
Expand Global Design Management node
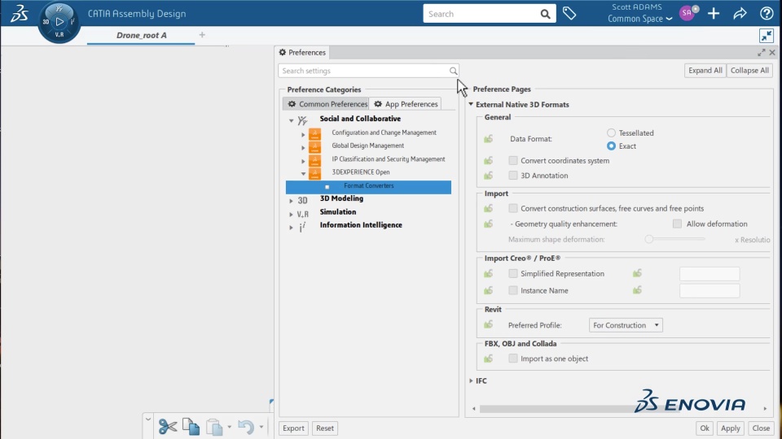(303, 147)
